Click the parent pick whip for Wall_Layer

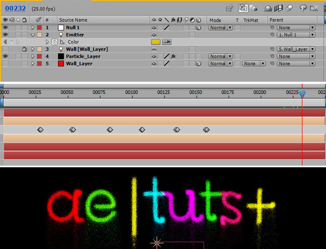point(272,64)
